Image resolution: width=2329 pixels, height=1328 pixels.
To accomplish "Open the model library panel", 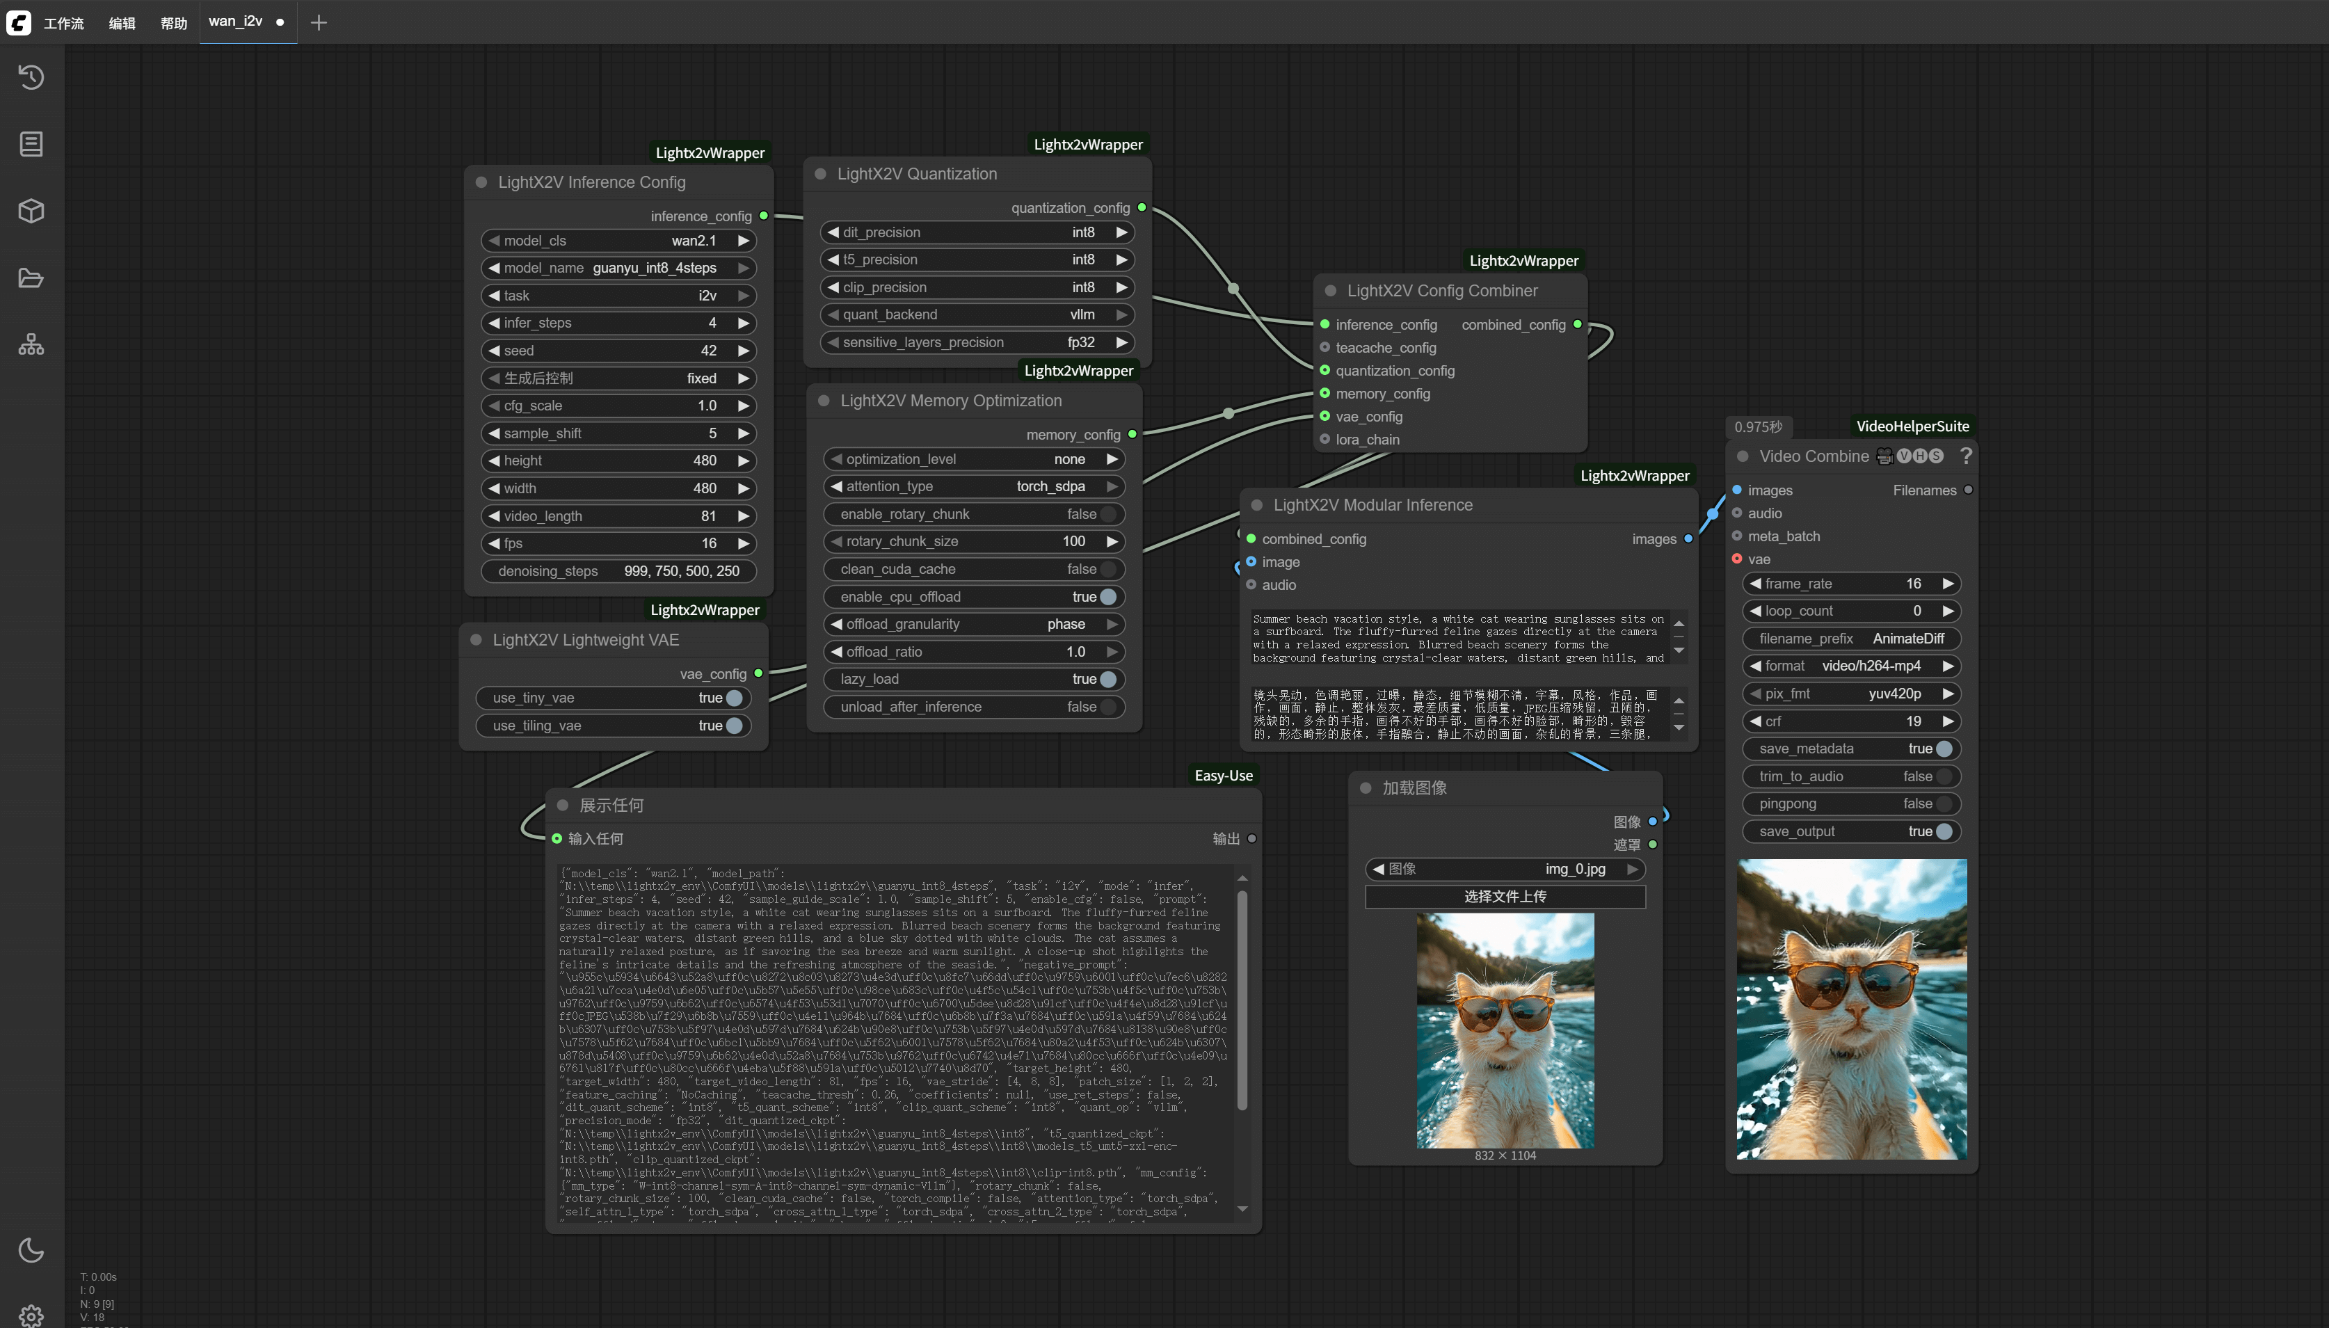I will click(31, 211).
